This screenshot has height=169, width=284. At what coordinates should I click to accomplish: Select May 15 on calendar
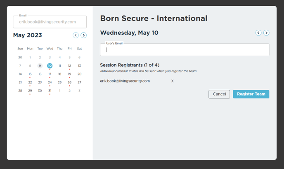click(x=30, y=74)
